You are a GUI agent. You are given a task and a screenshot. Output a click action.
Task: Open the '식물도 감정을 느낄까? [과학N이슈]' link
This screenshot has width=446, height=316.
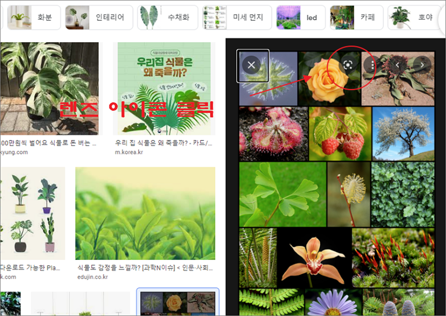tap(145, 268)
